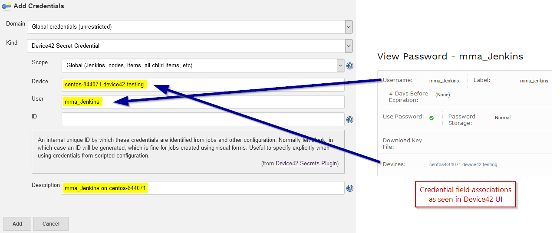The width and height of the screenshot is (560, 233).
Task: Click the Cancel button
Action: (51, 224)
